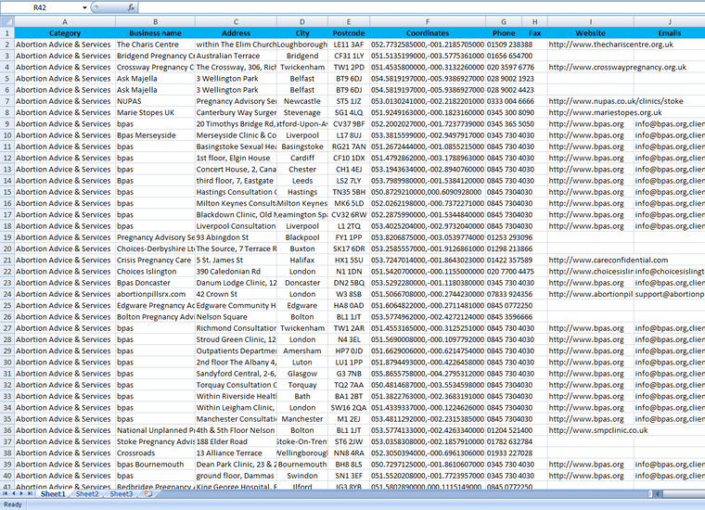Switch to the Sheet3 tab
The height and width of the screenshot is (510, 705).
(x=122, y=494)
